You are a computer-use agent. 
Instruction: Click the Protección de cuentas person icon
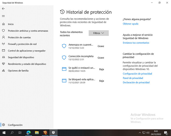[x=4, y=37]
